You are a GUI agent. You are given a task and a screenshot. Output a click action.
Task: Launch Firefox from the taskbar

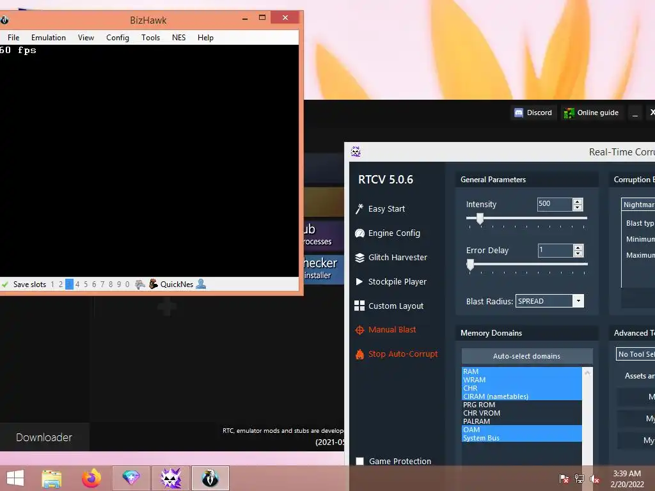tap(91, 478)
